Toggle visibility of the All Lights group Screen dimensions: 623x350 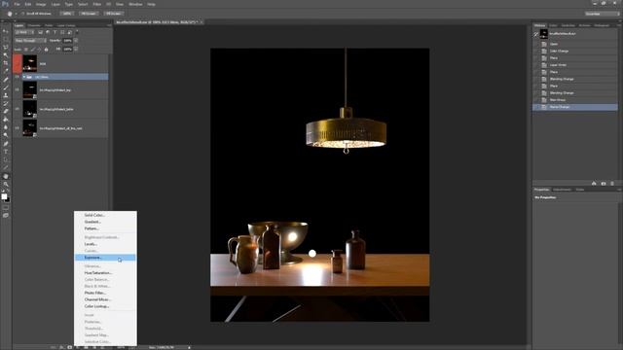pos(18,77)
